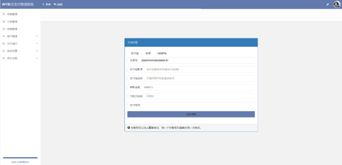342x165 pixels.
Task: Click the cart icon beside 商户管理
Action: 3,36
